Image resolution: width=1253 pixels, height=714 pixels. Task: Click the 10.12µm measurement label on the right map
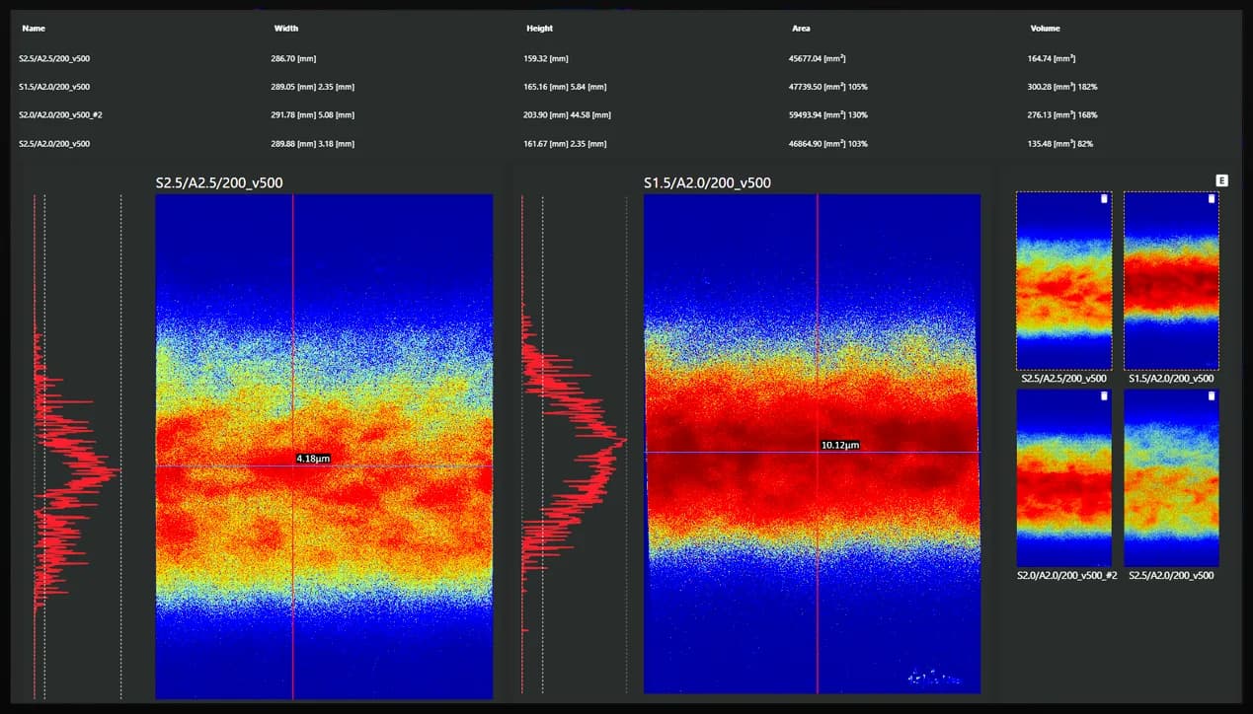click(840, 446)
